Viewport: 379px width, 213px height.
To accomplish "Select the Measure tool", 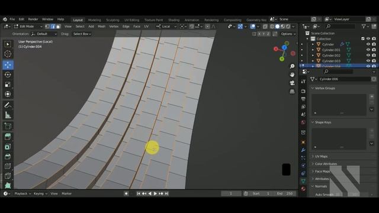I will pos(8,115).
